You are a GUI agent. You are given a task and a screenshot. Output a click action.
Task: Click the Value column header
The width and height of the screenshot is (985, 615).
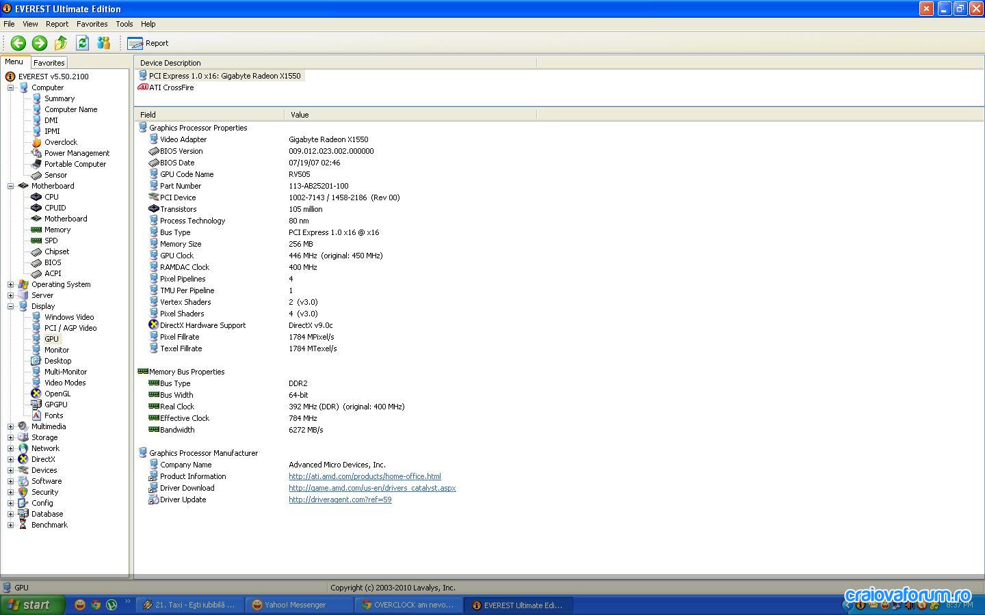point(410,115)
